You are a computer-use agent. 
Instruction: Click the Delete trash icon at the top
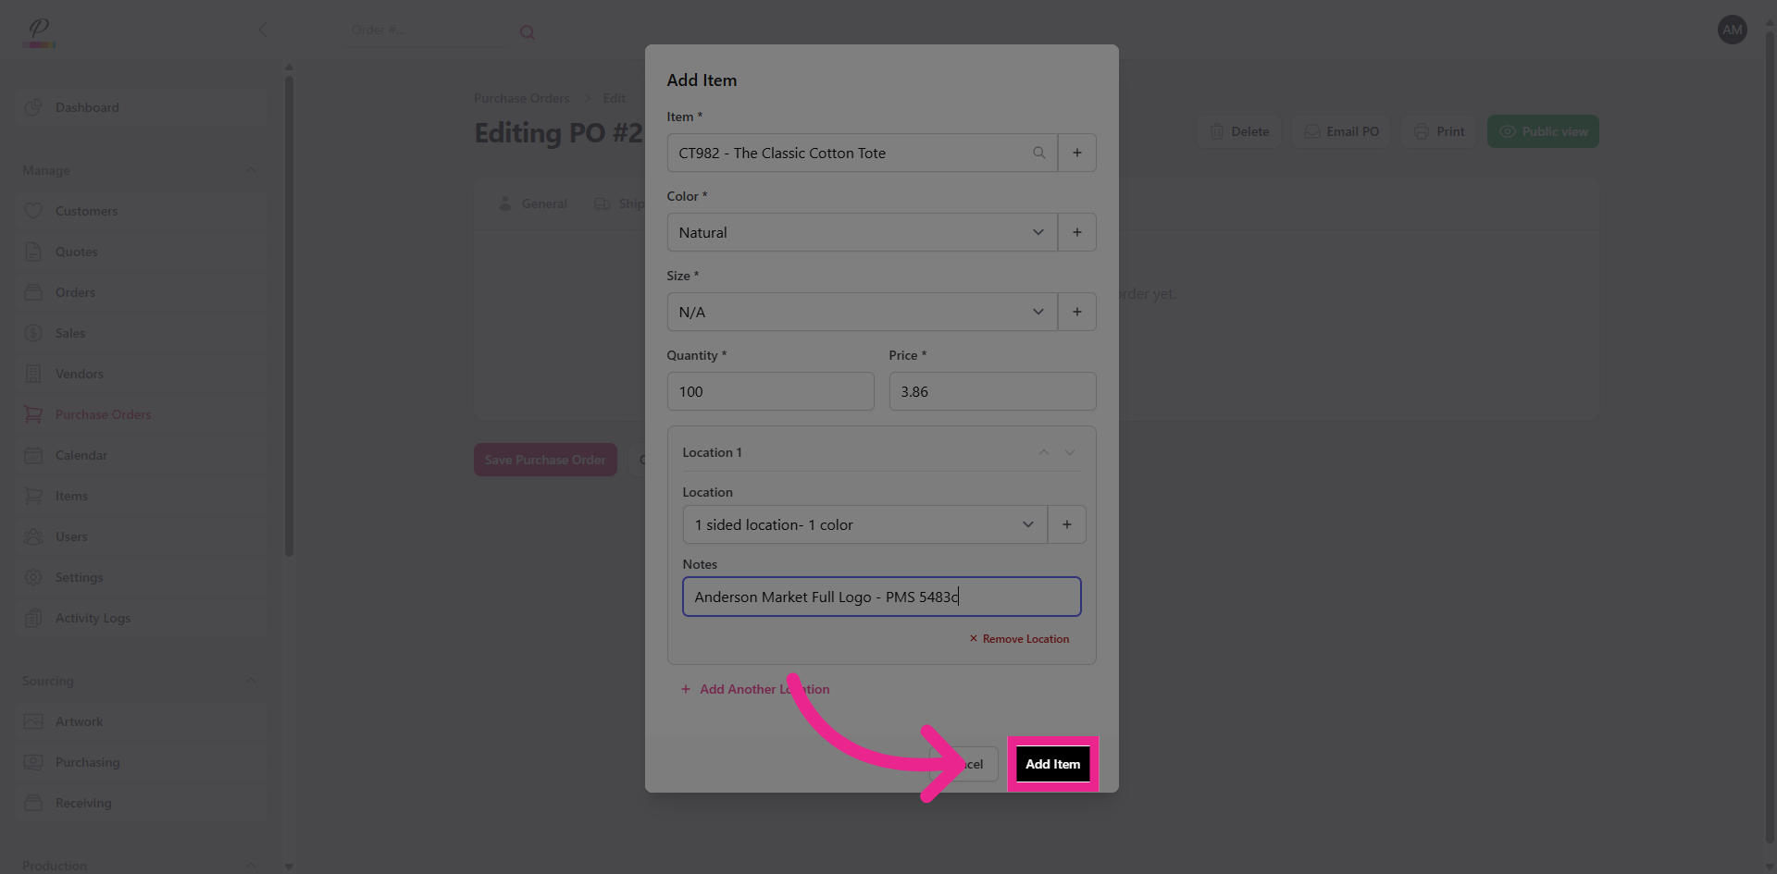point(1217,131)
